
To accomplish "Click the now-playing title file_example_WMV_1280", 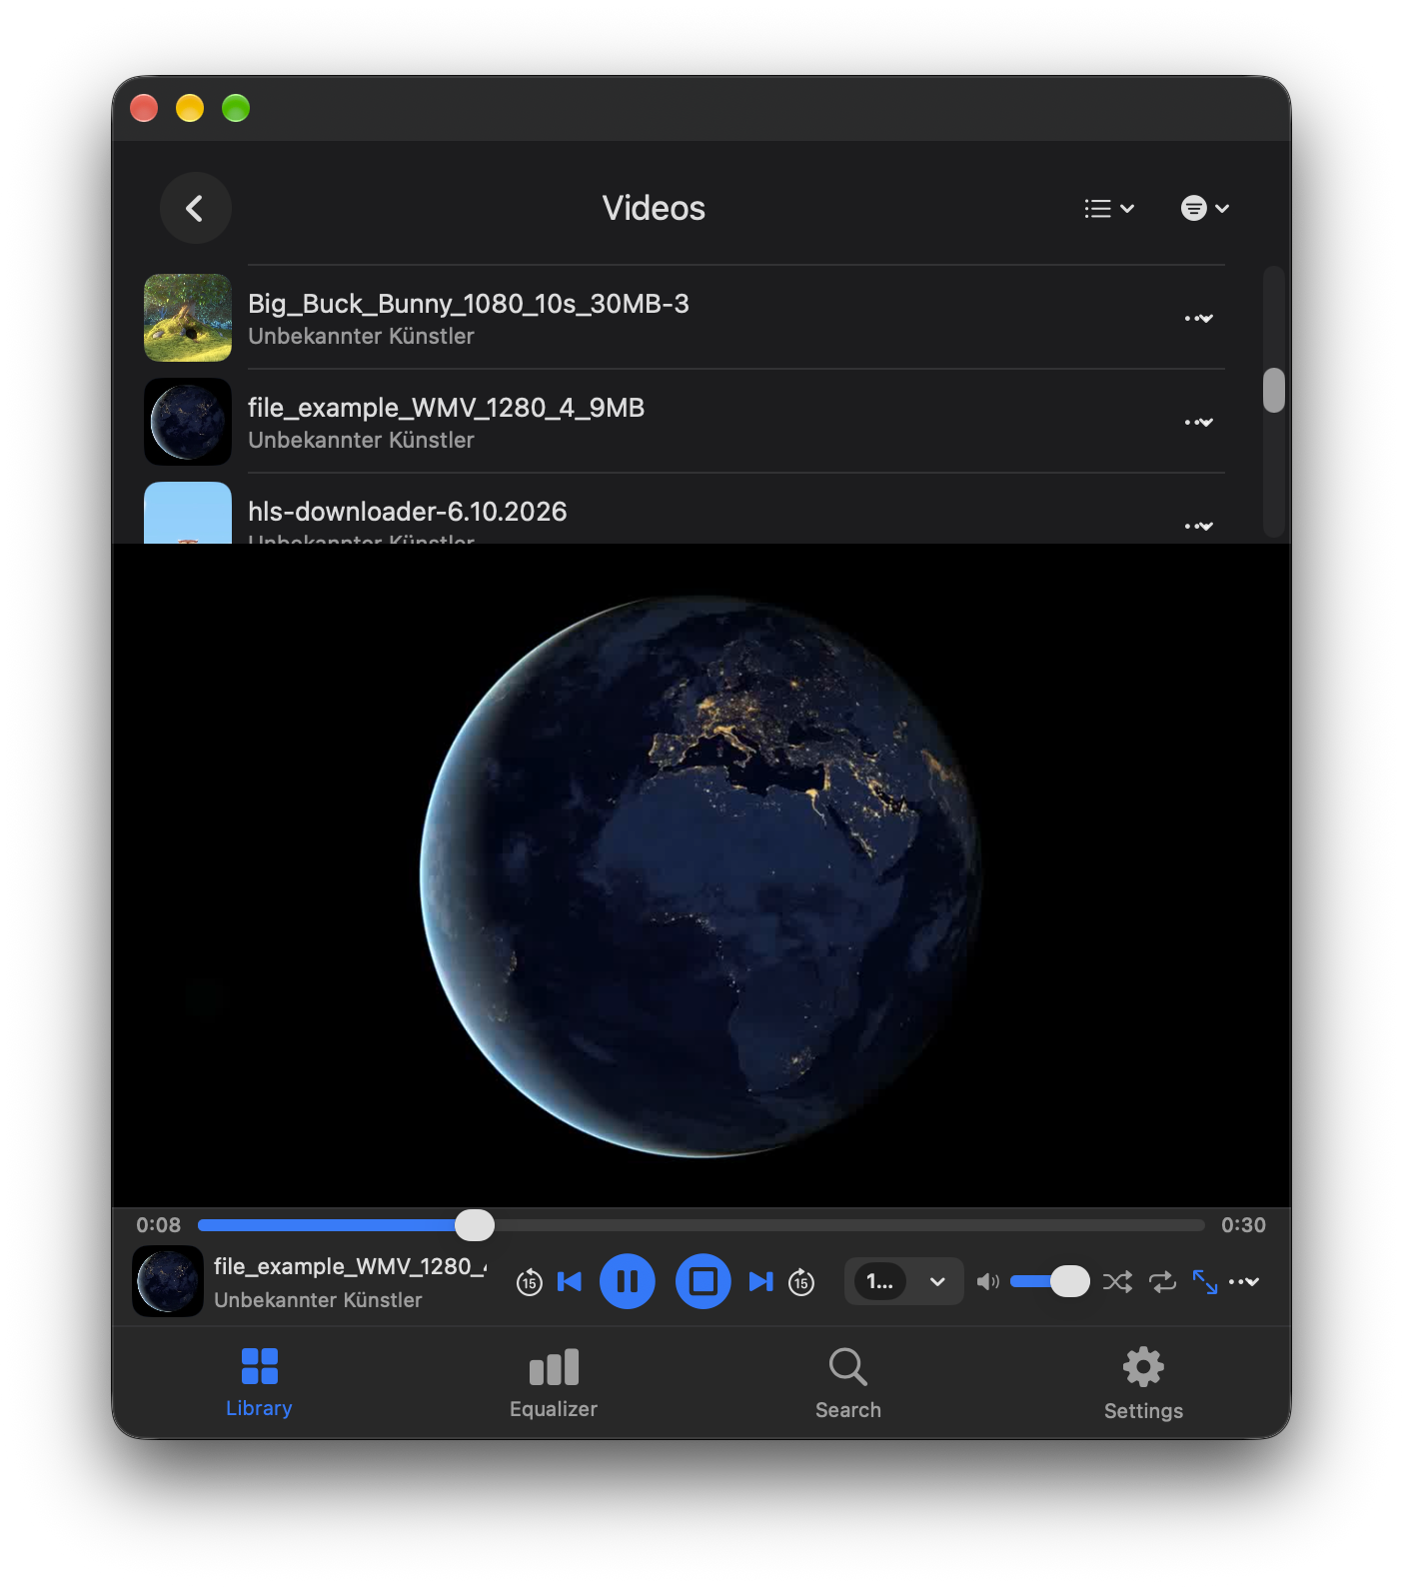I will pyautogui.click(x=350, y=1266).
